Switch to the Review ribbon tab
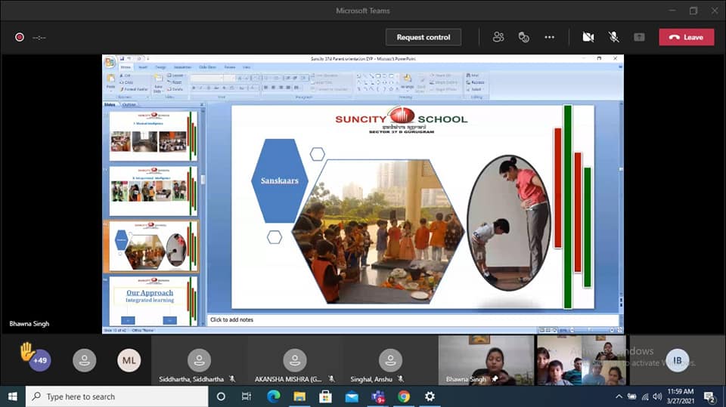The width and height of the screenshot is (726, 407). [x=230, y=67]
